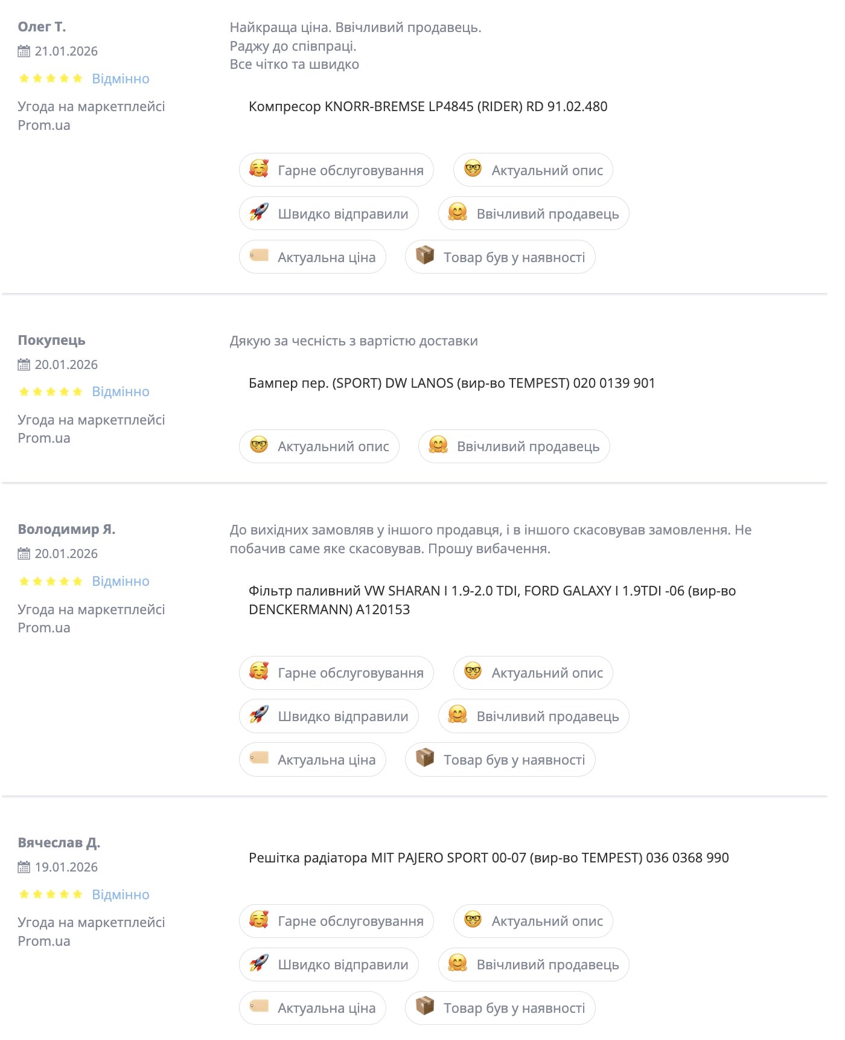
Task: Click 'Актуальна ціна' tag in Володимир Я.'s review
Action: tap(313, 760)
